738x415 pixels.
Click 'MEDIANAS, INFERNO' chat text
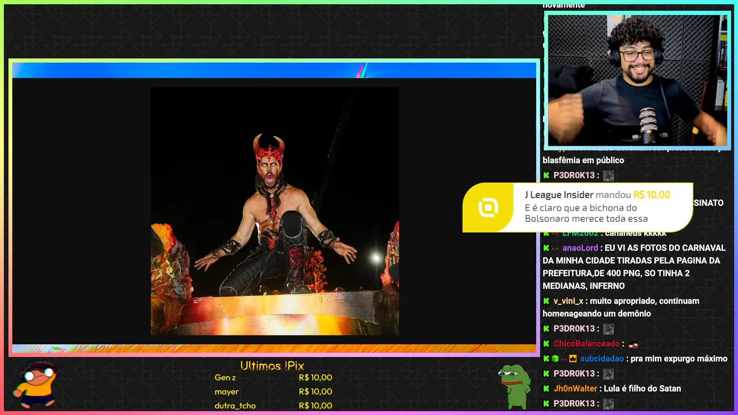pos(583,286)
